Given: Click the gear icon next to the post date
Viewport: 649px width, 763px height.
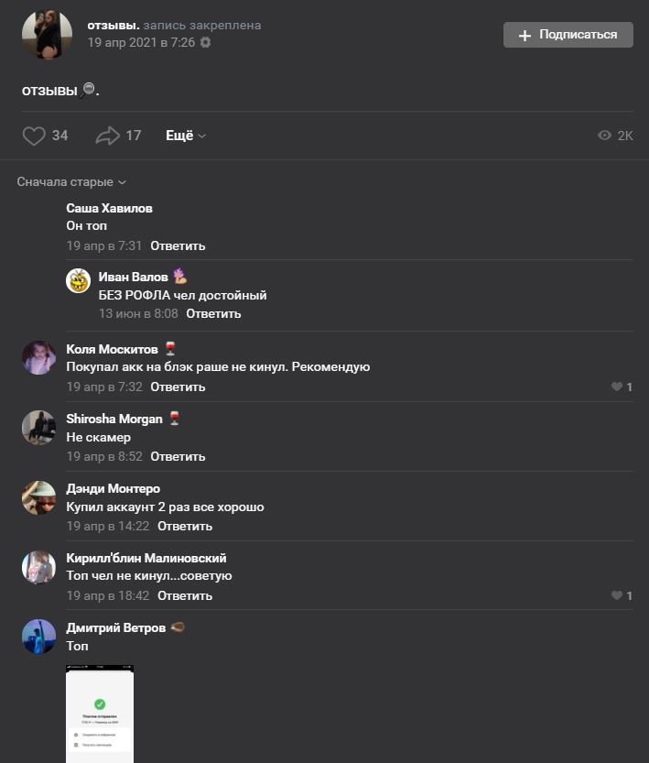Looking at the screenshot, I should point(206,42).
